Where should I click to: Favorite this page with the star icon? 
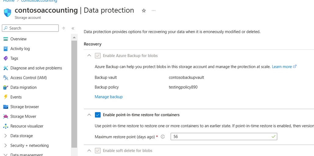(144, 11)
